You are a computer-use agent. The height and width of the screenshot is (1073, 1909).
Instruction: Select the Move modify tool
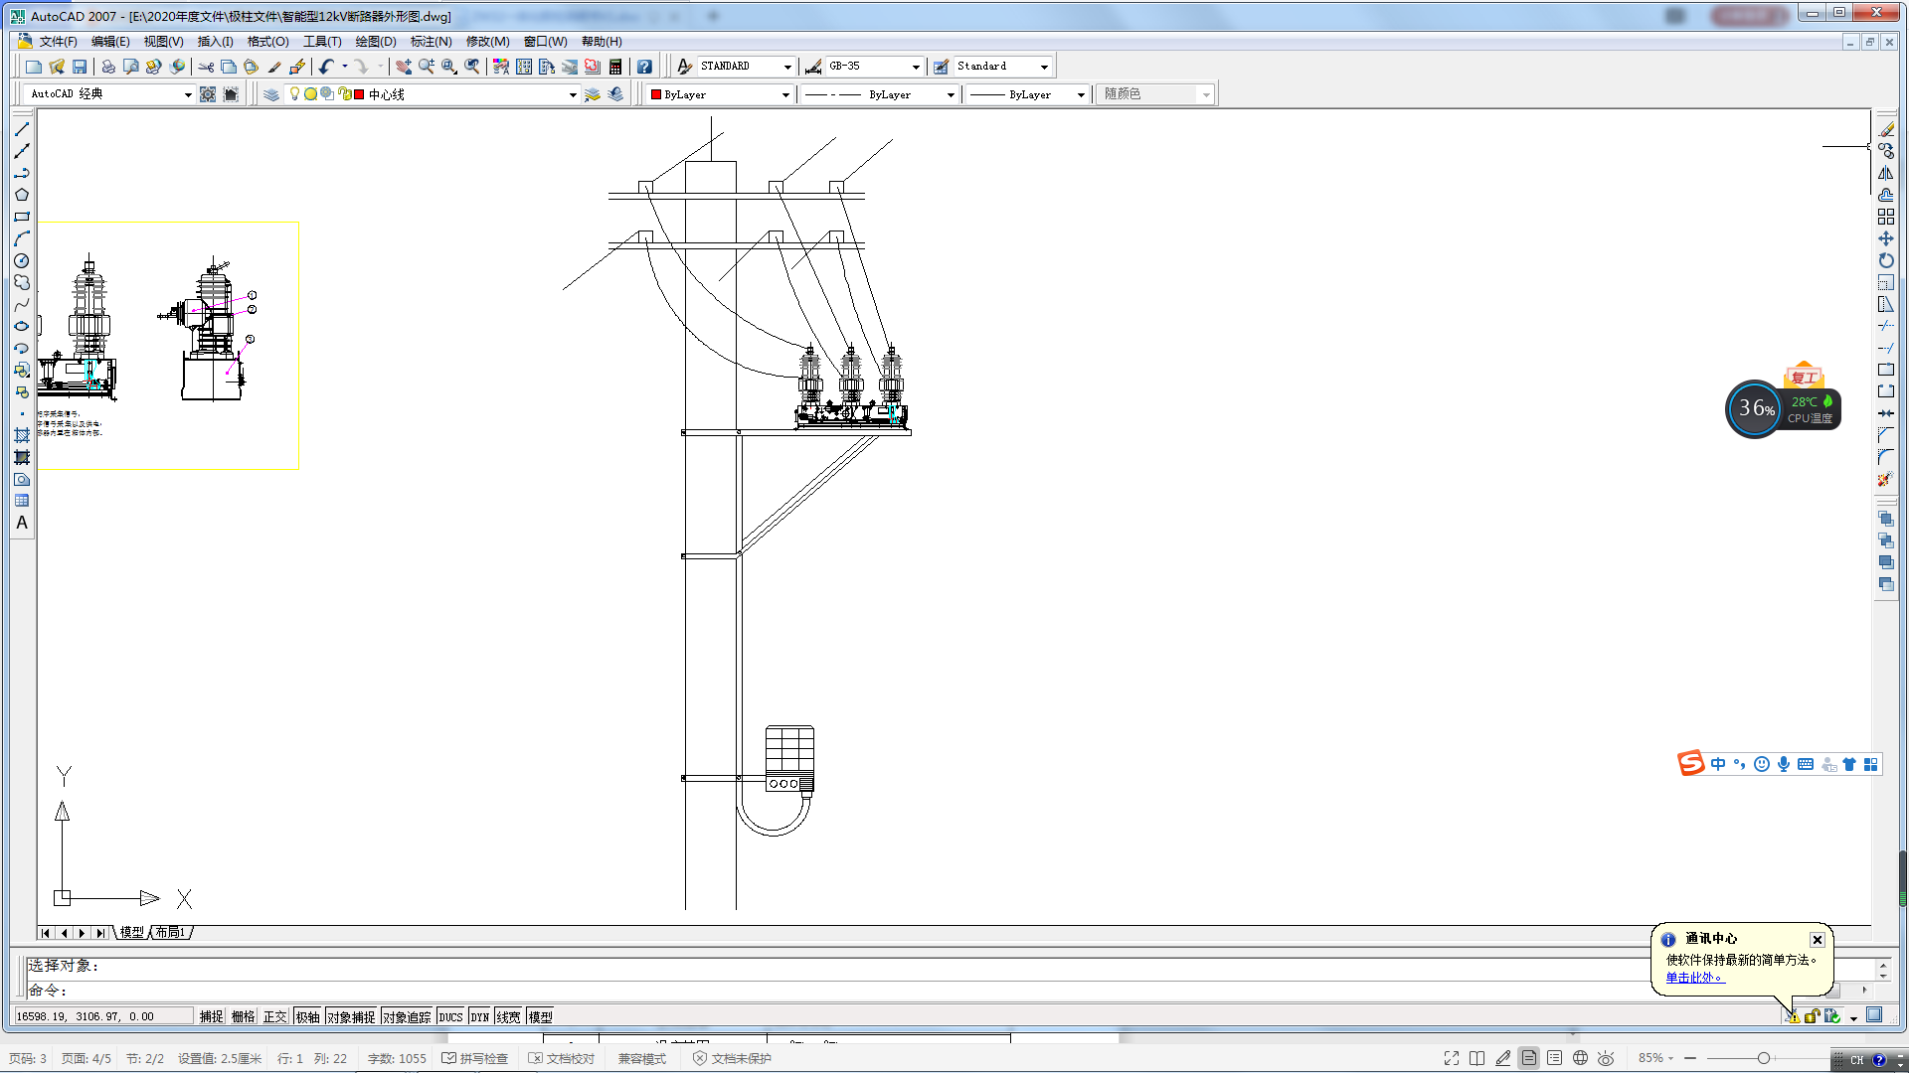click(1885, 238)
